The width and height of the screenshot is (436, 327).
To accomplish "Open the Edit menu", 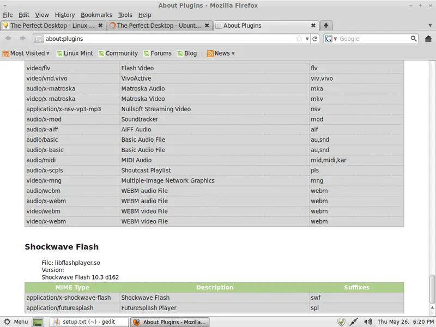I will point(24,15).
